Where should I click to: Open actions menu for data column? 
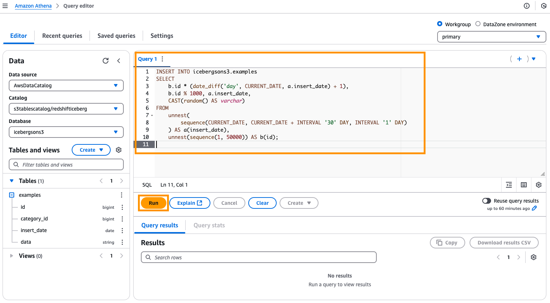(x=122, y=242)
